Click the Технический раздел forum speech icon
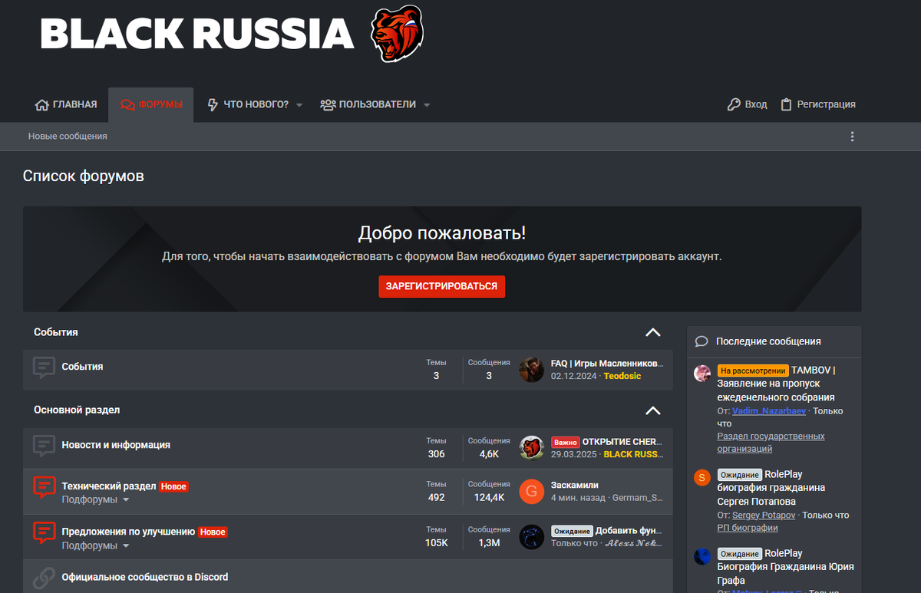 [x=45, y=489]
